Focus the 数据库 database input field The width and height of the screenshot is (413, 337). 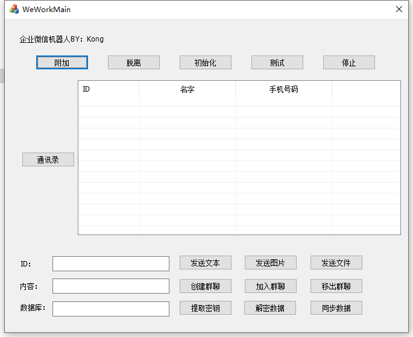[111, 309]
